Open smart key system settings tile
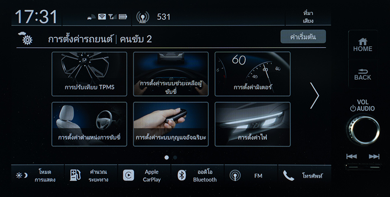390x197 pixels. (x=171, y=124)
